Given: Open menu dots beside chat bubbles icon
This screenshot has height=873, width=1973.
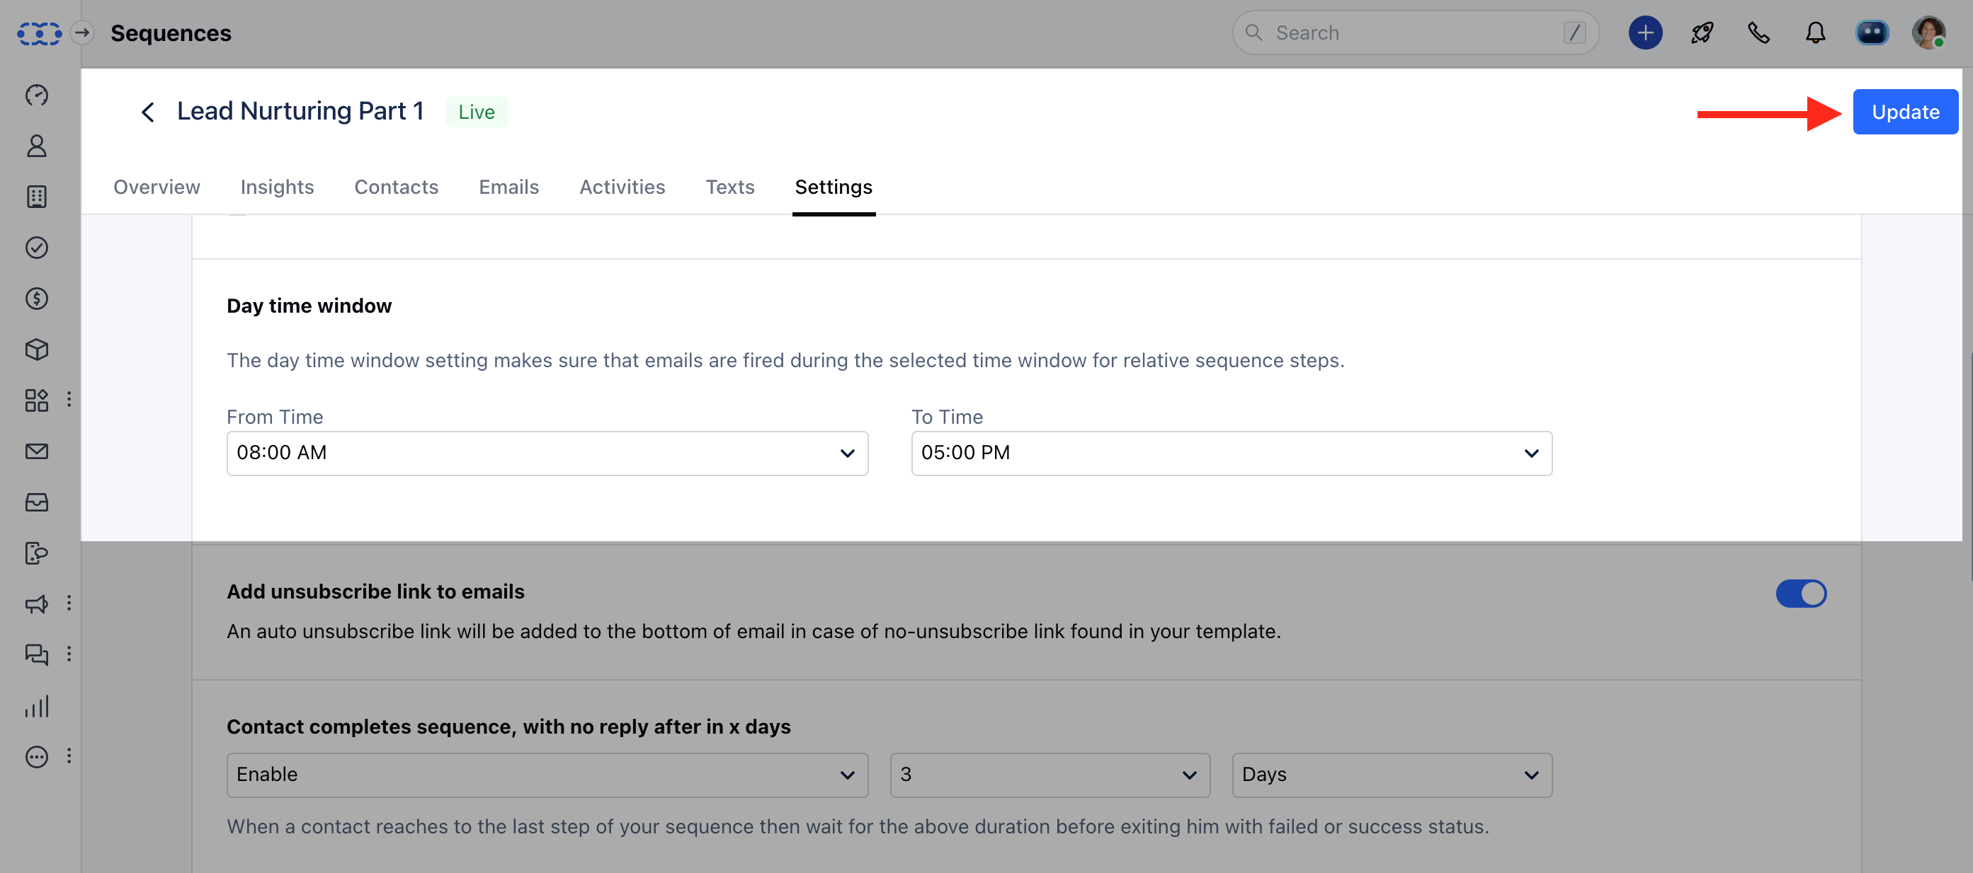Looking at the screenshot, I should click(69, 654).
